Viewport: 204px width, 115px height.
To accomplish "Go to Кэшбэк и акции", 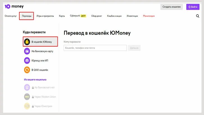I will [114, 16].
